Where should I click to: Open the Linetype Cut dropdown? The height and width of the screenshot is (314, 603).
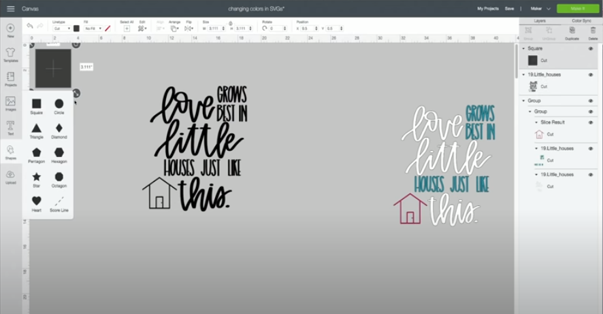(x=61, y=29)
